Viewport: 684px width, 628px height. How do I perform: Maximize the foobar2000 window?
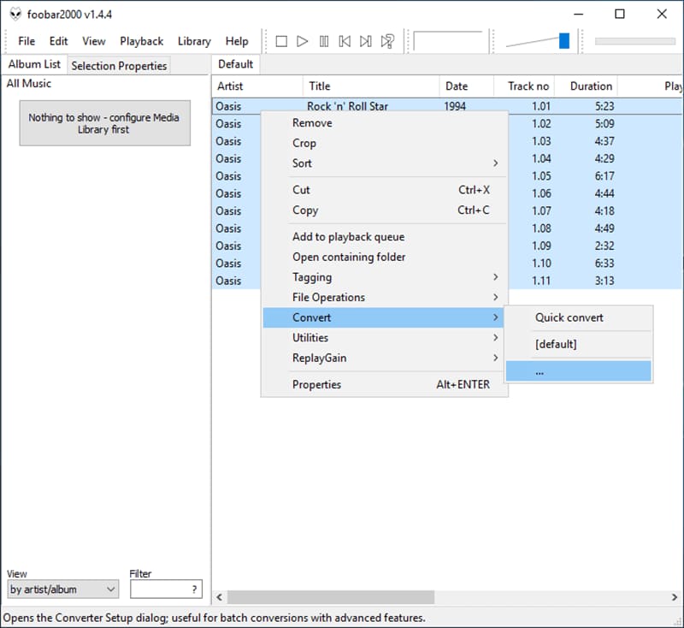pos(619,14)
